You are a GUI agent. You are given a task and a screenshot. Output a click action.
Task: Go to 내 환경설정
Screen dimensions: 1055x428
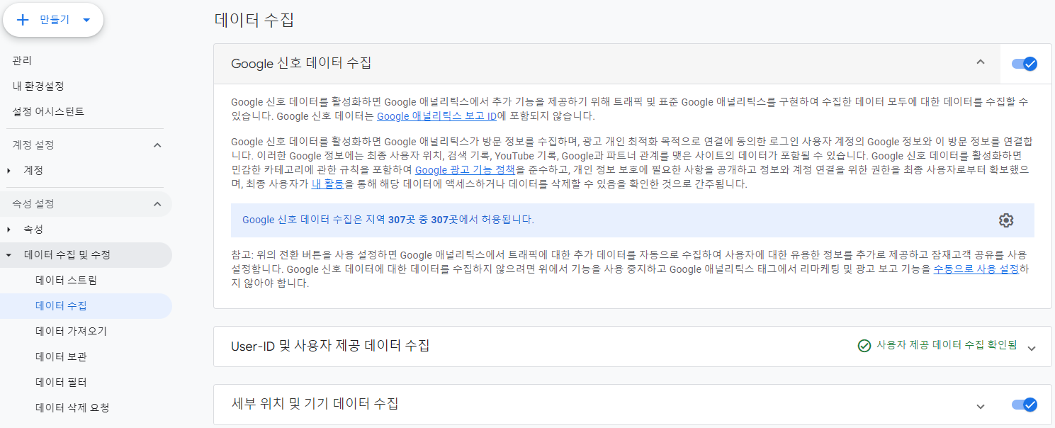point(38,86)
